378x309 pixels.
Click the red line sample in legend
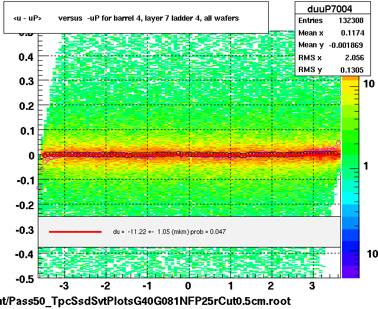(x=75, y=232)
